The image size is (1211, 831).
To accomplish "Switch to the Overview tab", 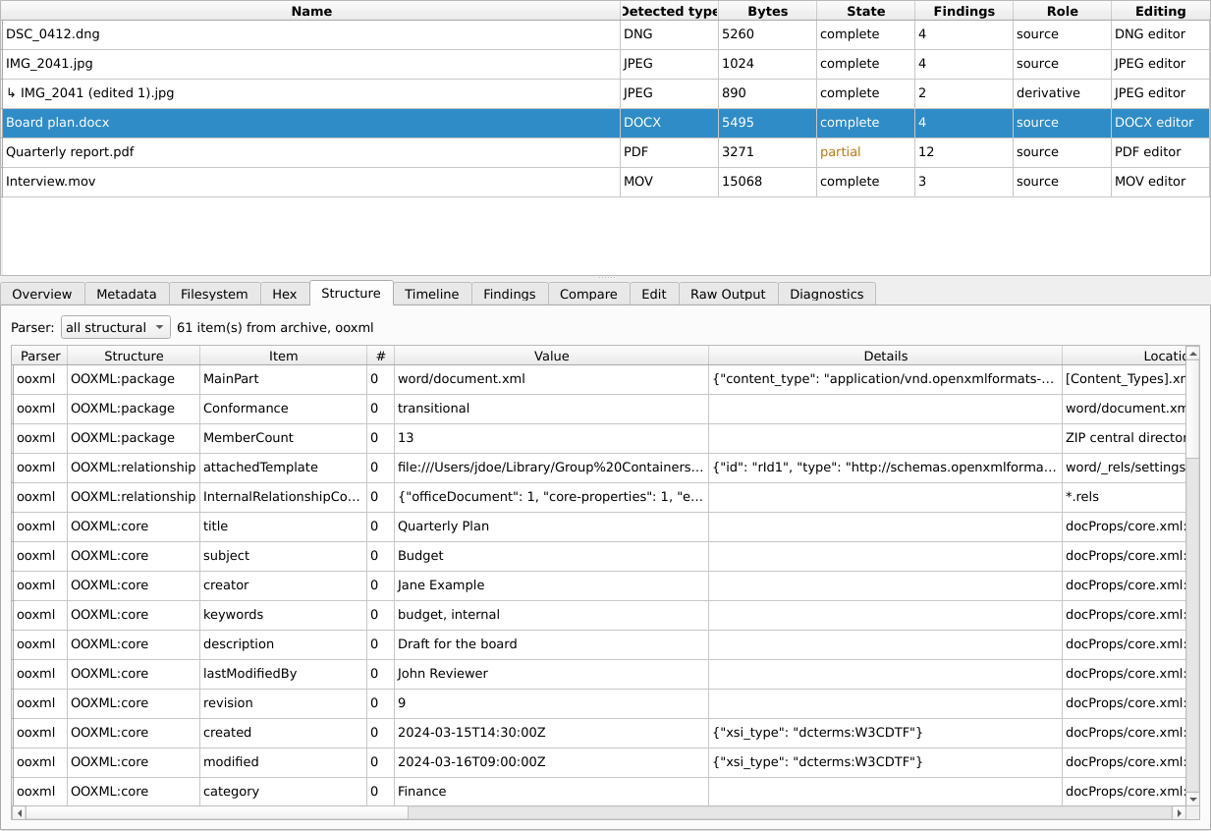I will pyautogui.click(x=42, y=294).
